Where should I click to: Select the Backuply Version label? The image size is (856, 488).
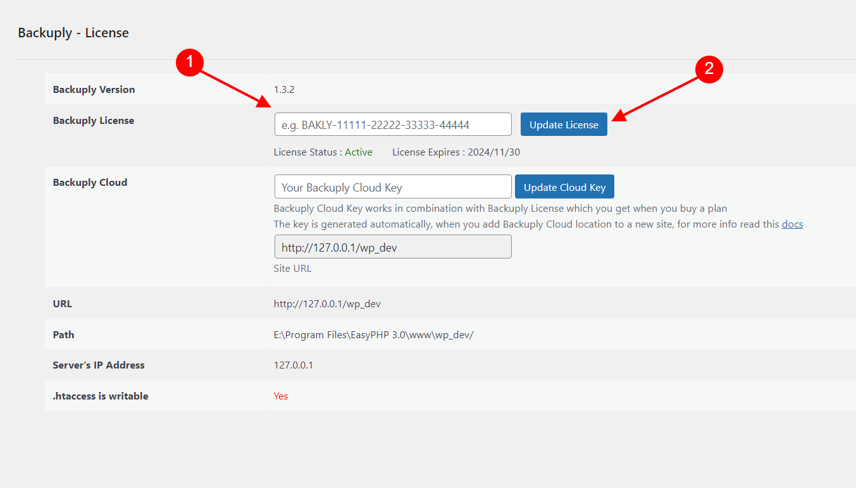click(x=94, y=89)
